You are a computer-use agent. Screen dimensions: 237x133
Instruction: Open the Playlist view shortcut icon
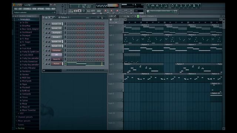click(148, 6)
